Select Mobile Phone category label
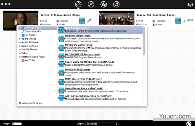195x126 pixels. pyautogui.click(x=29, y=49)
